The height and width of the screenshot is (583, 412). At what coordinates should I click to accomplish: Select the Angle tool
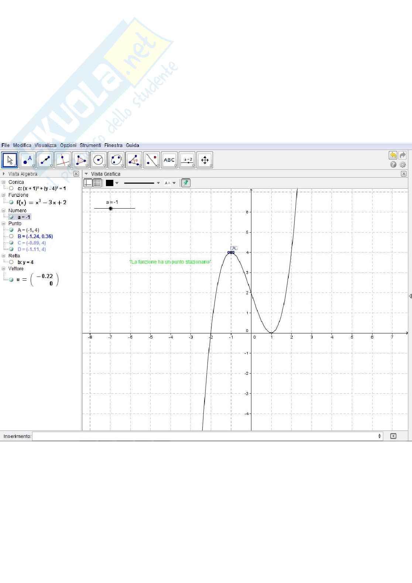pos(134,160)
